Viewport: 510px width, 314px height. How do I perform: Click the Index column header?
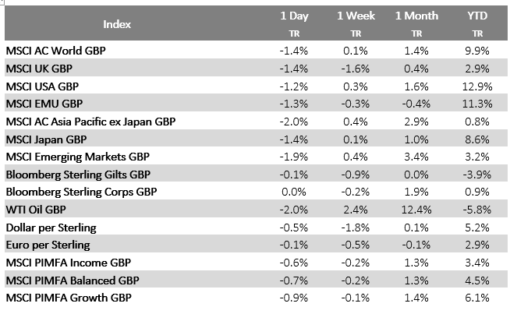pos(117,24)
